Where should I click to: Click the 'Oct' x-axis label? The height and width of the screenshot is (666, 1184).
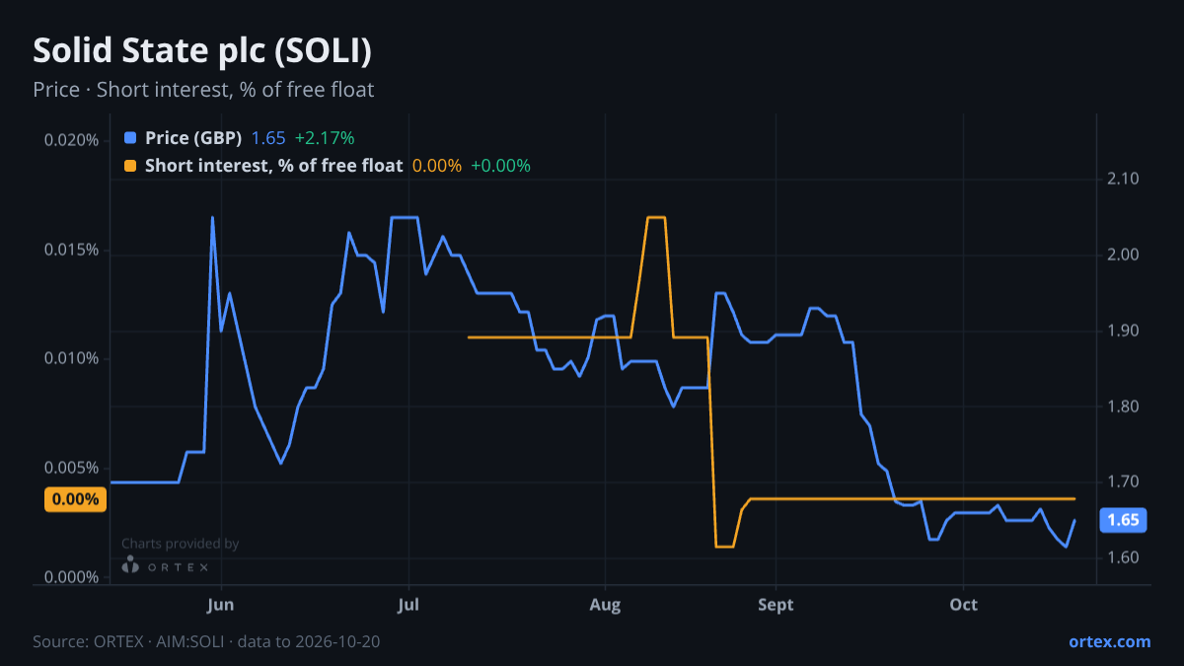[x=963, y=604]
